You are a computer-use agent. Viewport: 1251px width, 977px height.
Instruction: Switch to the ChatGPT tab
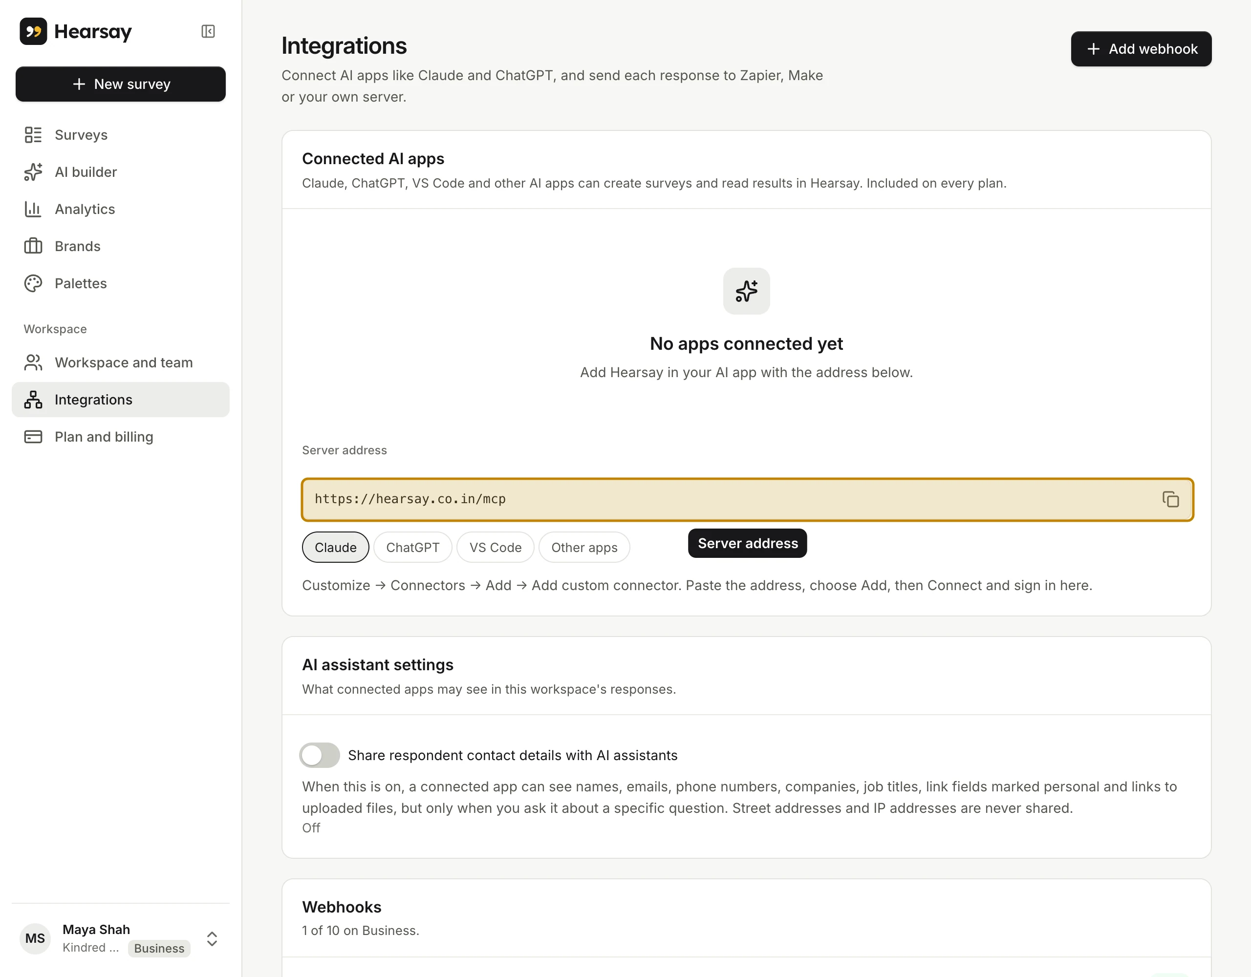413,548
